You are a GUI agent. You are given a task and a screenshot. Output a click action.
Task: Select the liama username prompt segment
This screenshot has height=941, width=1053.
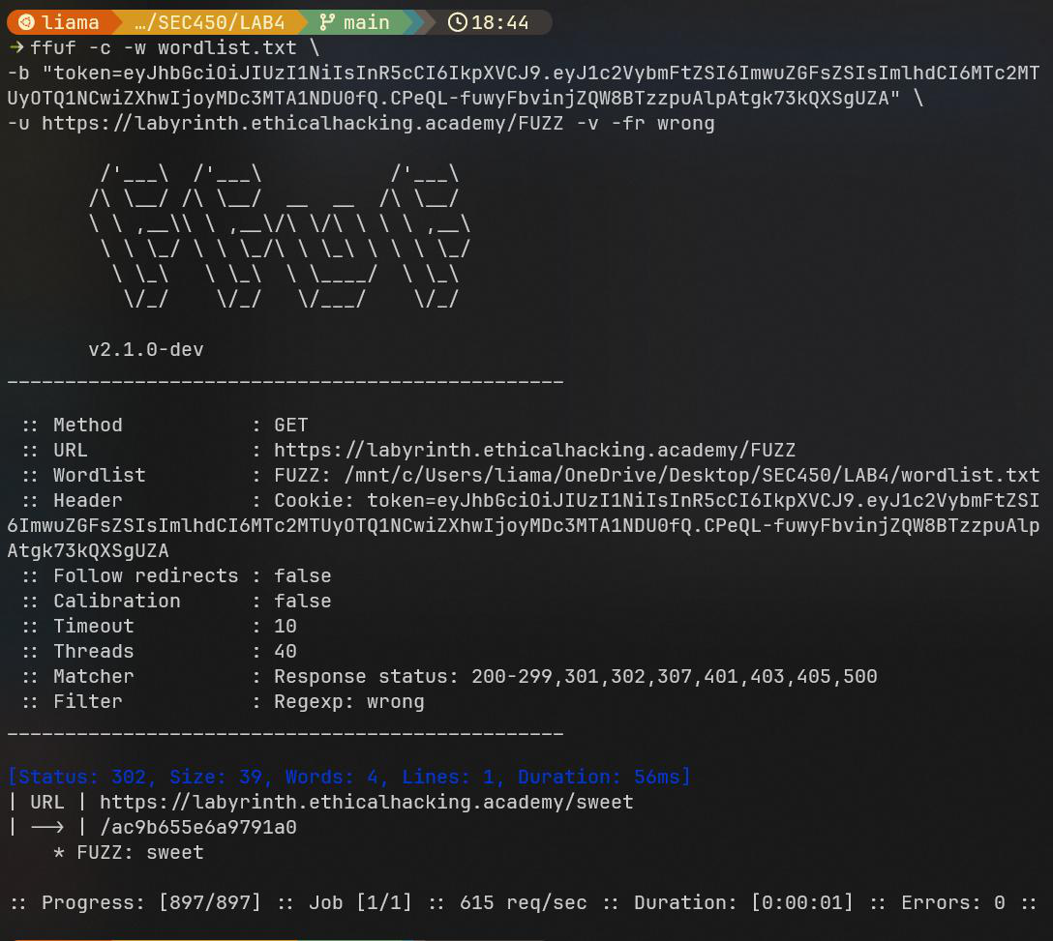70,22
